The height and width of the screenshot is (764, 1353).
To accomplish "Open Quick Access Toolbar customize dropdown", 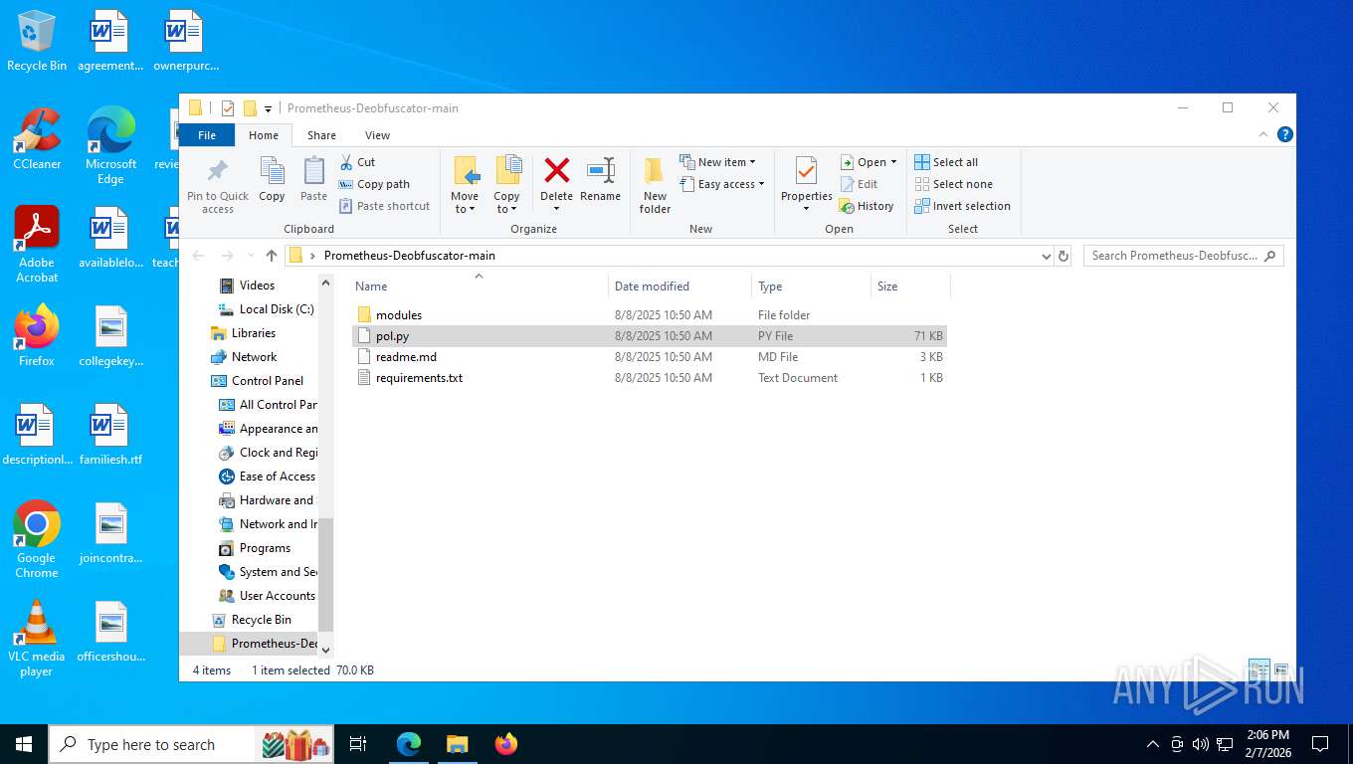I will coord(268,108).
